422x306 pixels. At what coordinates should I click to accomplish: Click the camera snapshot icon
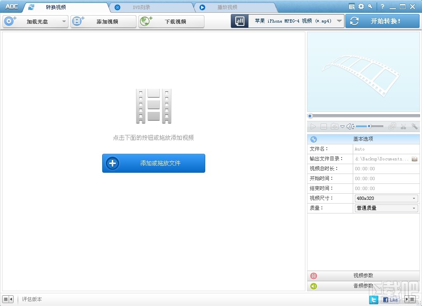pyautogui.click(x=334, y=126)
